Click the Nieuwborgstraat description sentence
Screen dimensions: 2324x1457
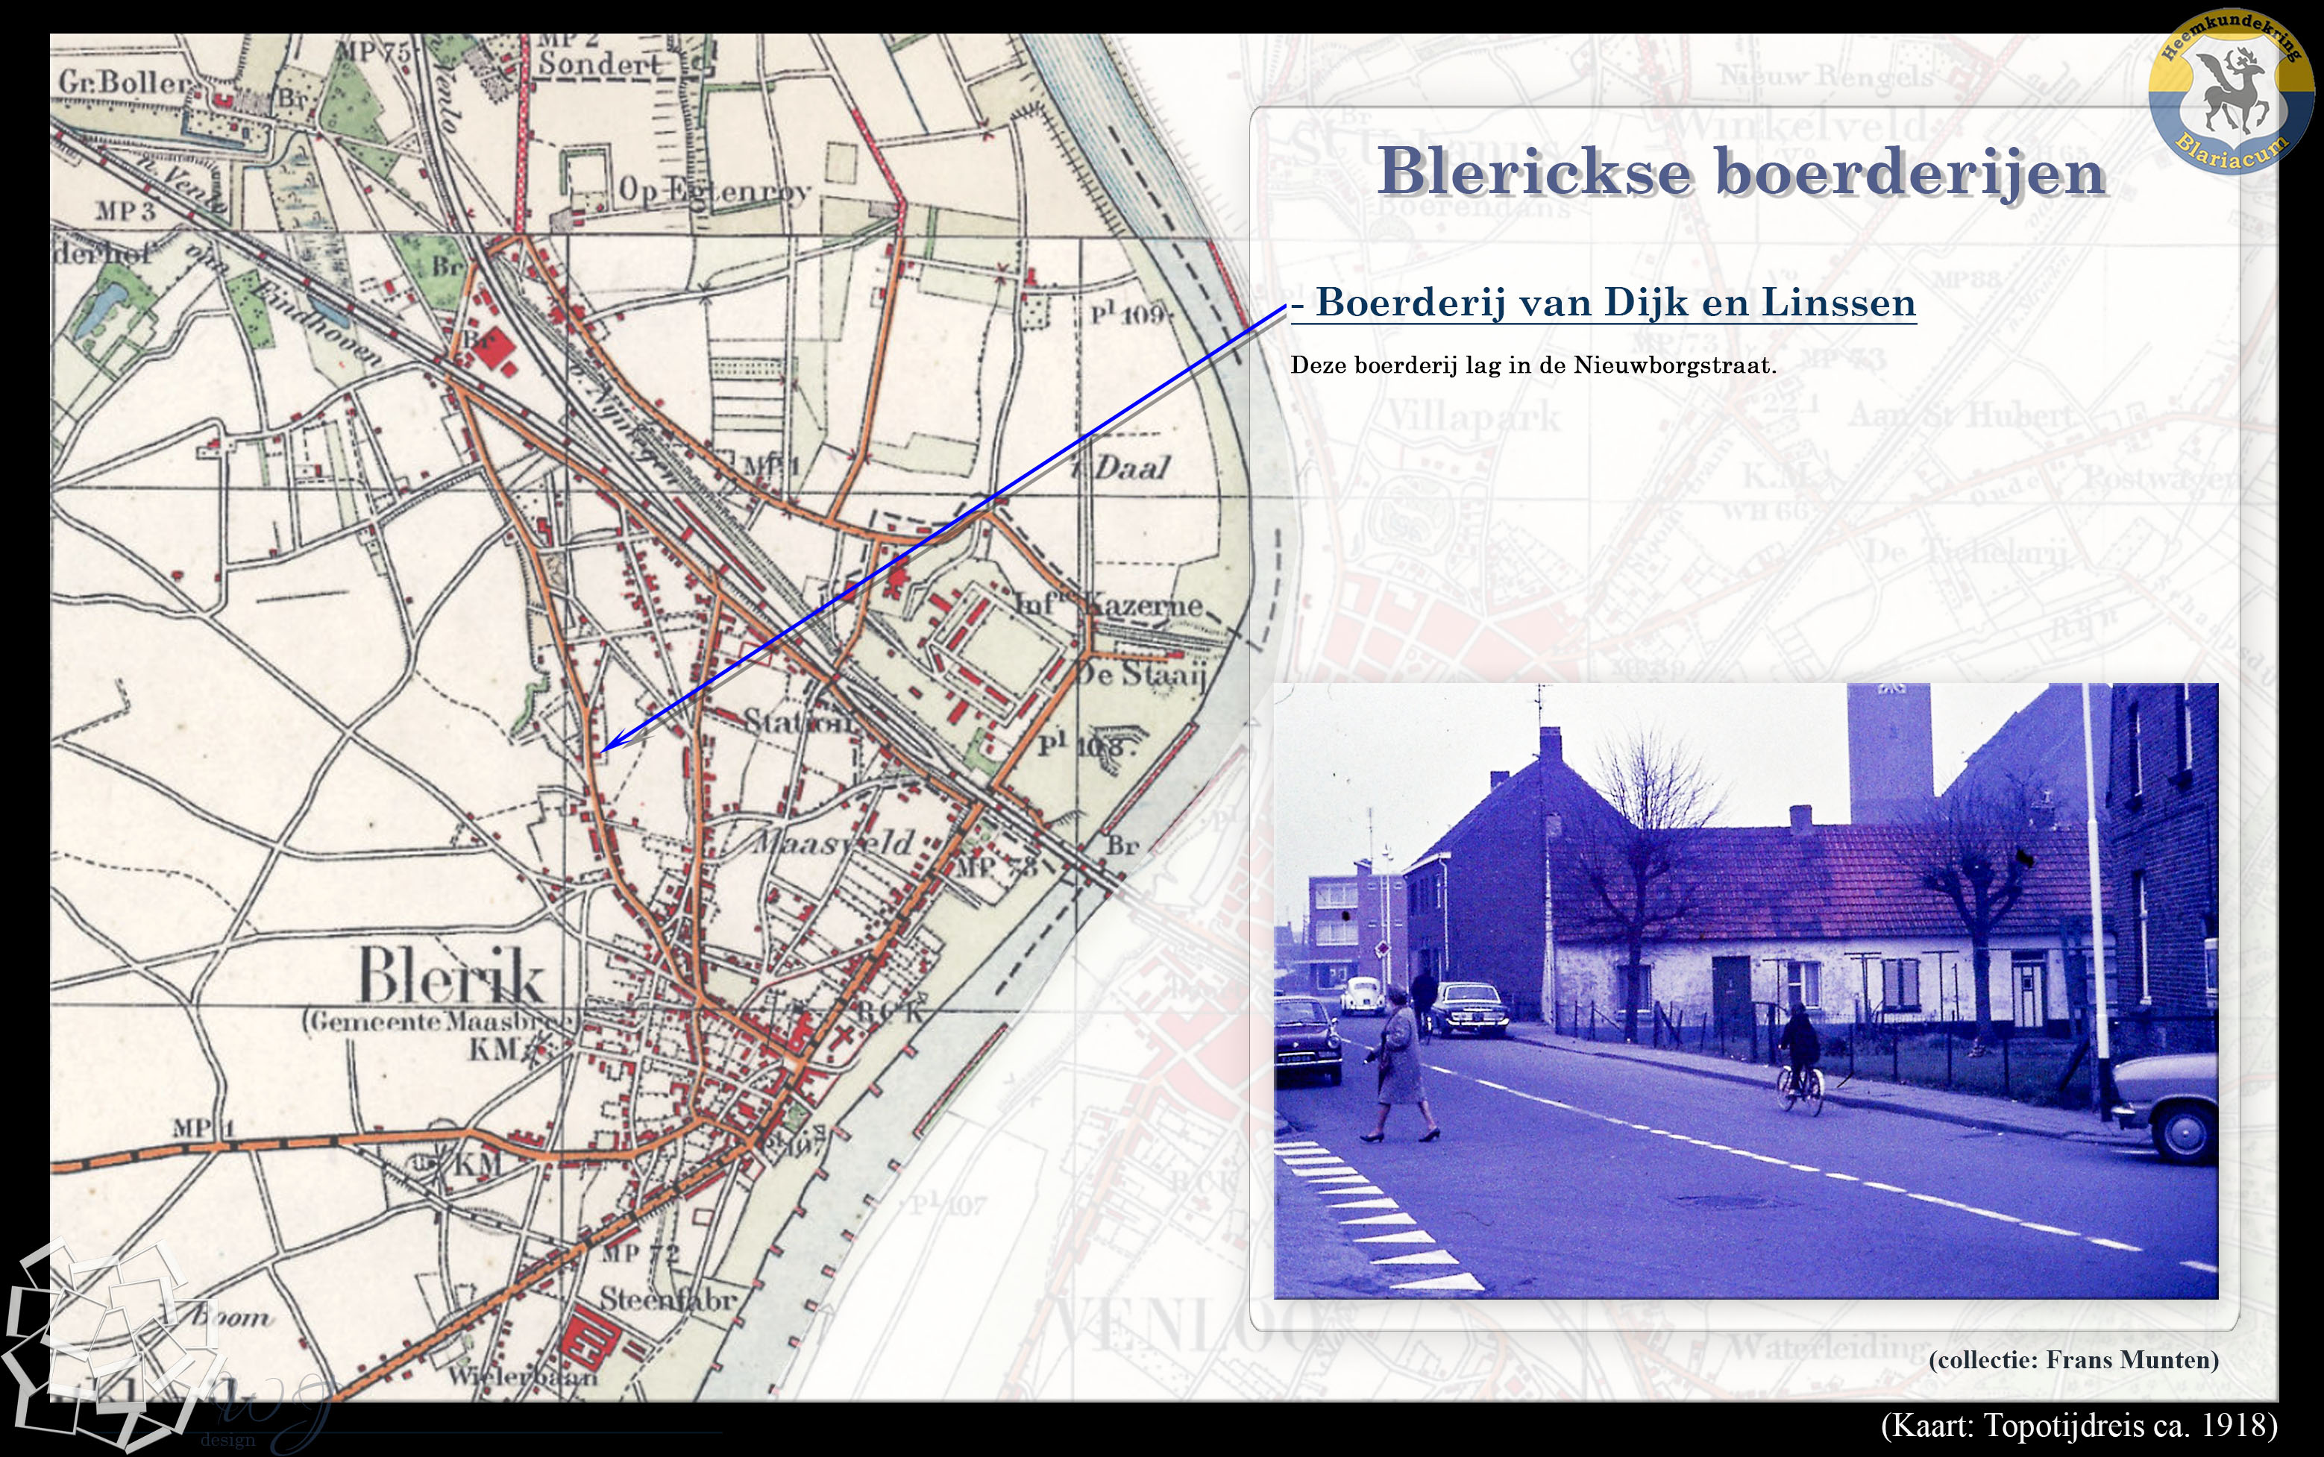coord(1533,365)
